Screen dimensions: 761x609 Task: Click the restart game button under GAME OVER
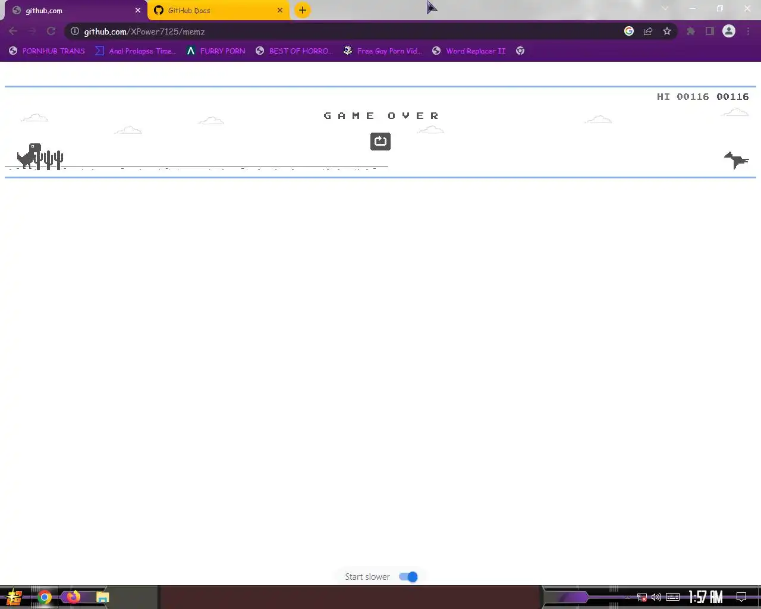click(x=380, y=141)
